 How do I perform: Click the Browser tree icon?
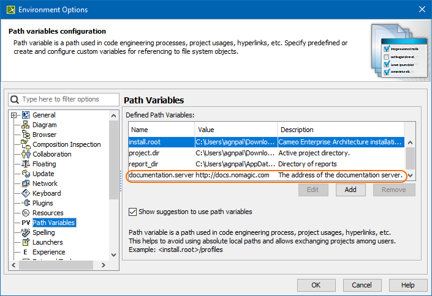click(x=26, y=135)
